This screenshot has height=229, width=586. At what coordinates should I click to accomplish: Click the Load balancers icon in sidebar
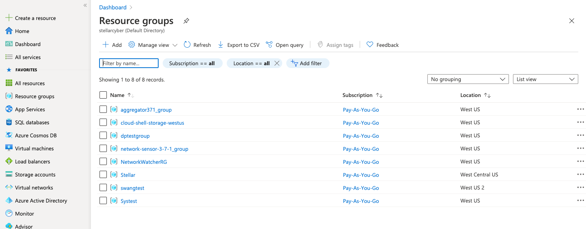pyautogui.click(x=9, y=161)
